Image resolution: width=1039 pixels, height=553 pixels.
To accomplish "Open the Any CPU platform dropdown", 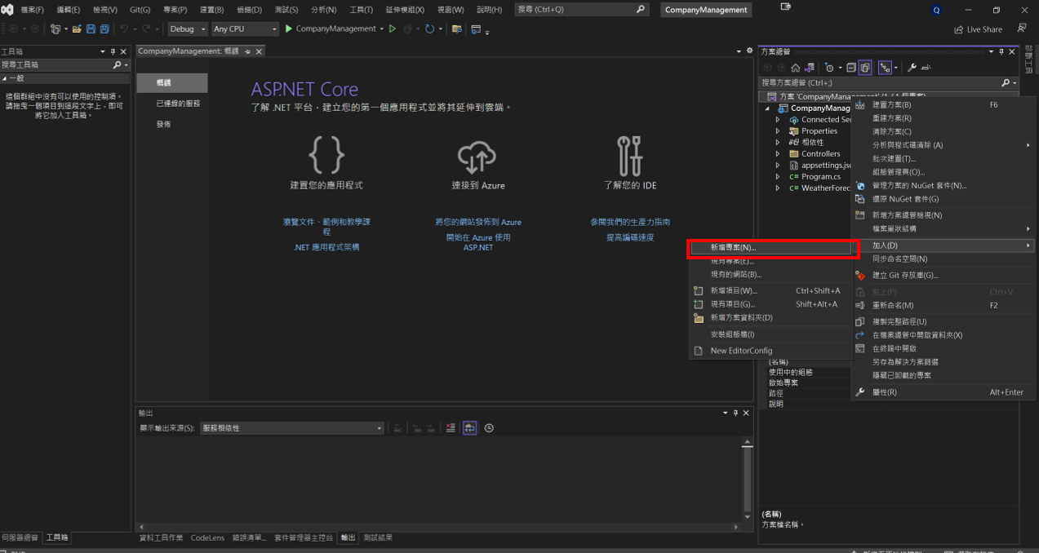I will [x=245, y=29].
